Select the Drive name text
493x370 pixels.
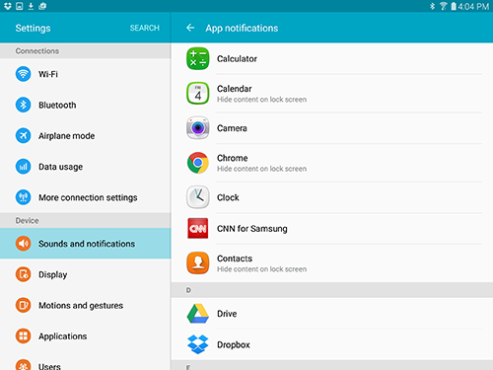[227, 314]
